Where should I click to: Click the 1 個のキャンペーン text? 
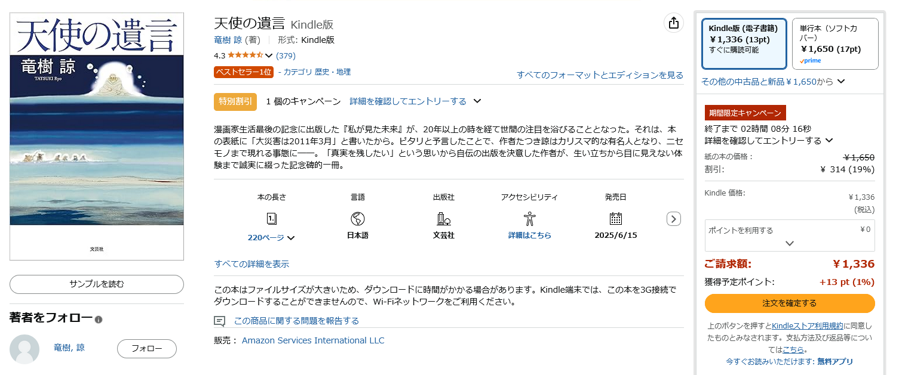tap(303, 101)
